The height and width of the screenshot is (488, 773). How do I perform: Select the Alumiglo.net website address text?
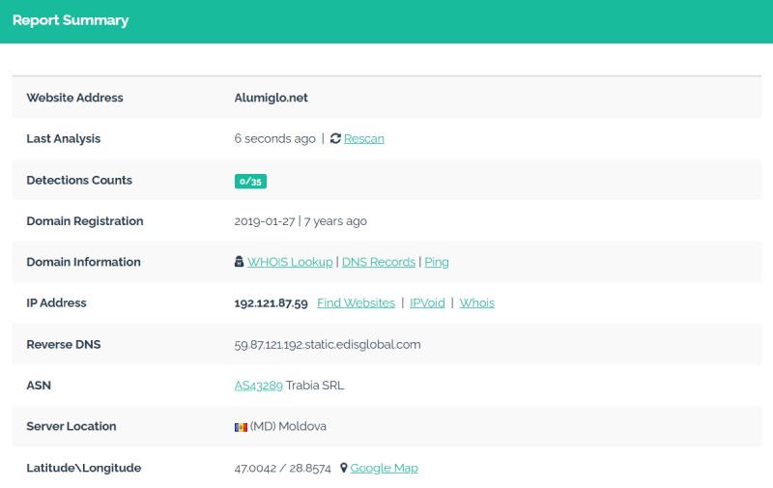(x=272, y=98)
